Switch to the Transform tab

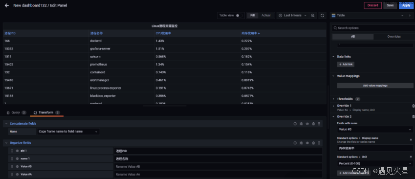click(x=47, y=112)
